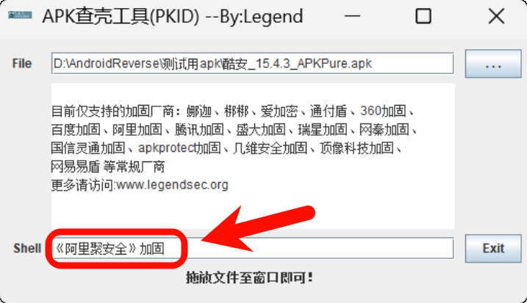Open file browser with the "..." button

click(493, 64)
